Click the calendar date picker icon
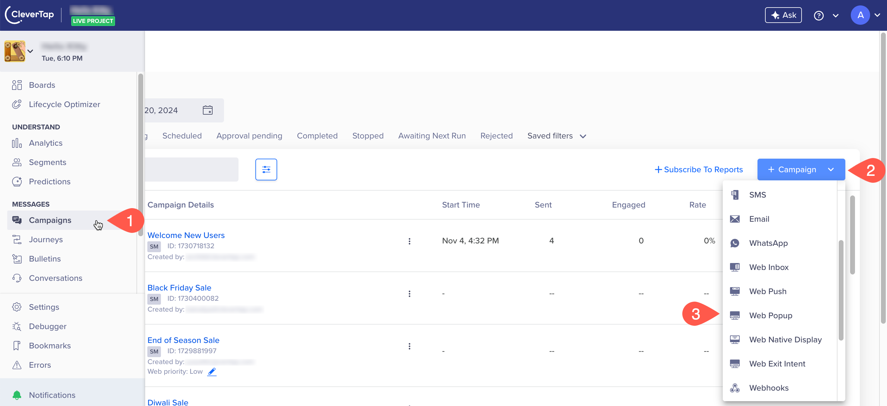The image size is (887, 406). point(208,110)
